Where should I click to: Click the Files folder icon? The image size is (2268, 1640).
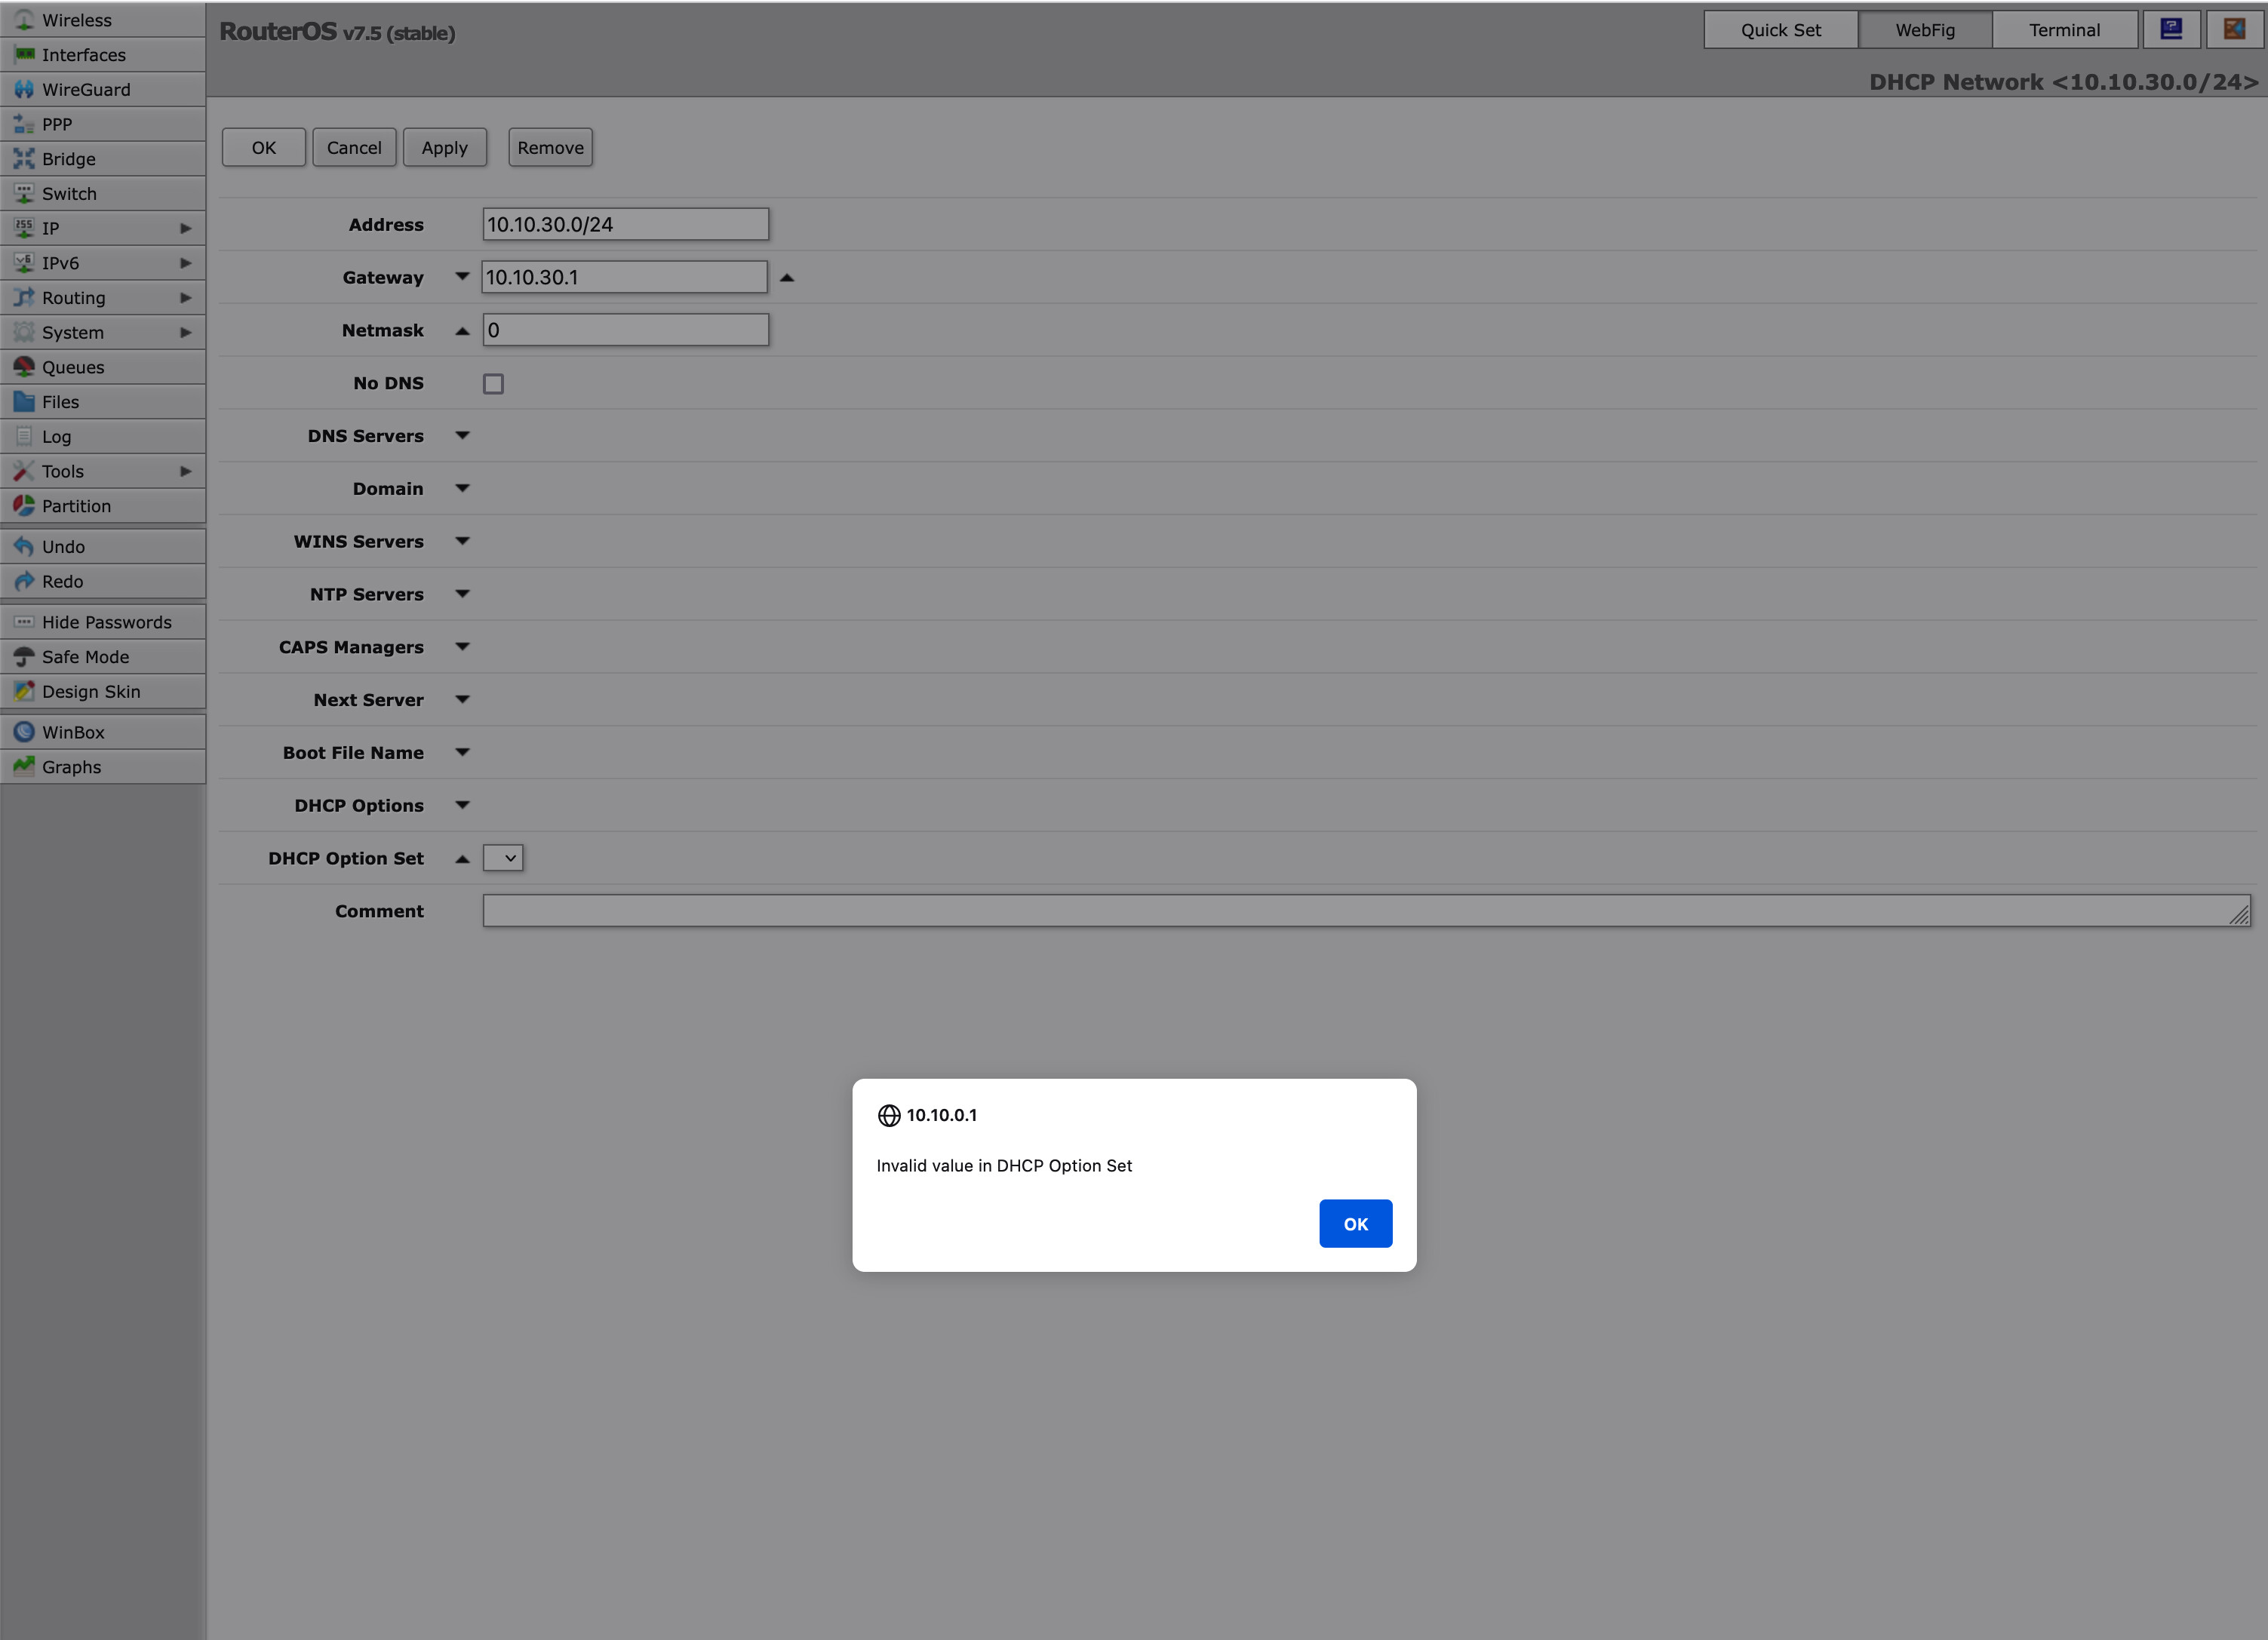pyautogui.click(x=24, y=401)
